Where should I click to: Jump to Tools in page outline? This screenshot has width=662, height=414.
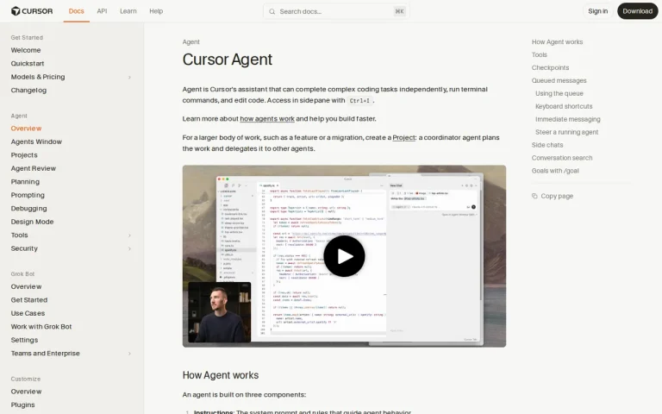coord(539,55)
